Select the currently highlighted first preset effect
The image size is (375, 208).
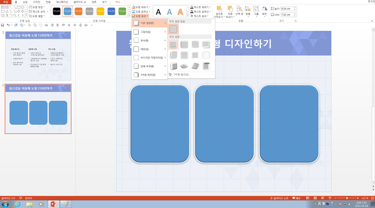tap(173, 45)
